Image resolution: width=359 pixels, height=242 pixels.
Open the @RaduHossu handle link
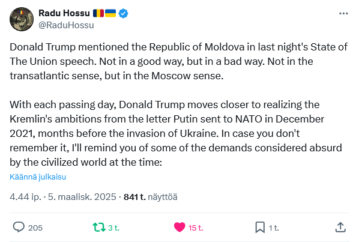pyautogui.click(x=66, y=25)
